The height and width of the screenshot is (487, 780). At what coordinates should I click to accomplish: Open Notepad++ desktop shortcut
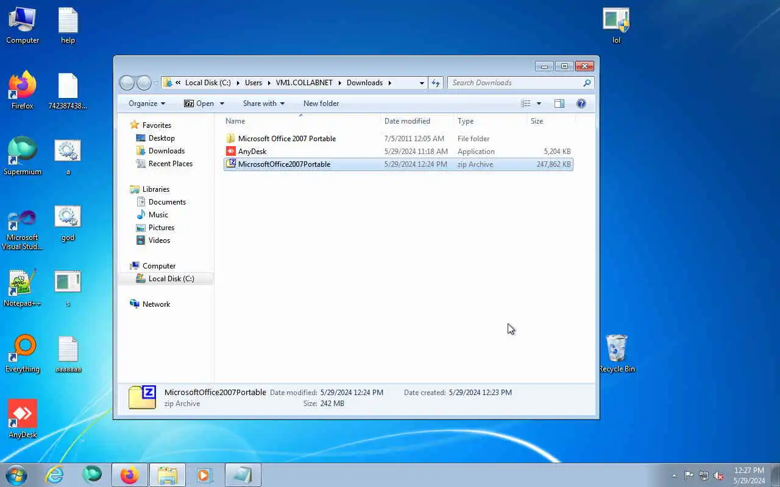(x=23, y=288)
